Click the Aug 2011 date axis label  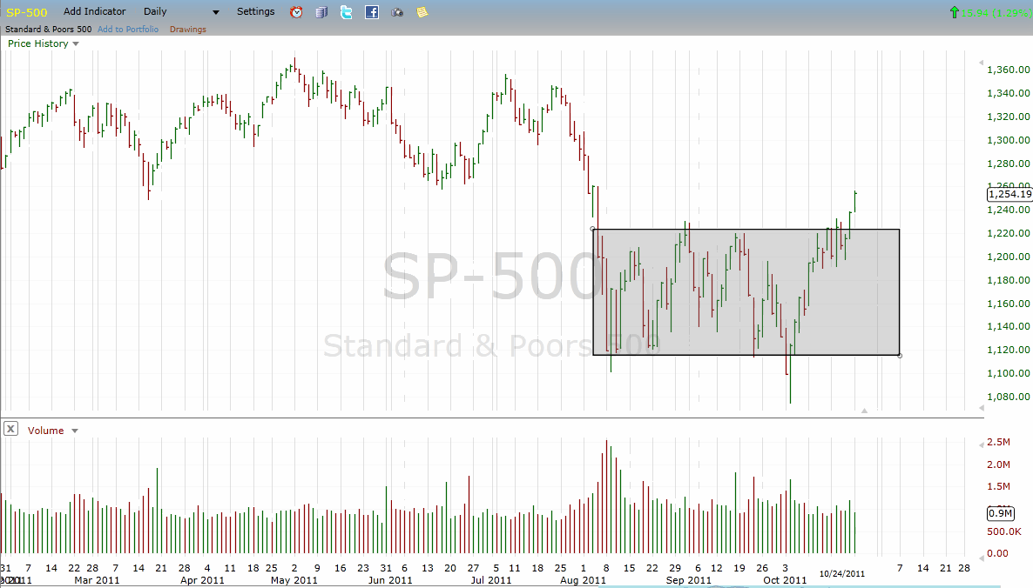click(x=583, y=580)
